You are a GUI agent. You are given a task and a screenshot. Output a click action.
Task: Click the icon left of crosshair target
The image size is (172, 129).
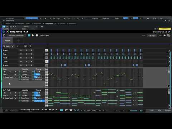tap(165, 35)
